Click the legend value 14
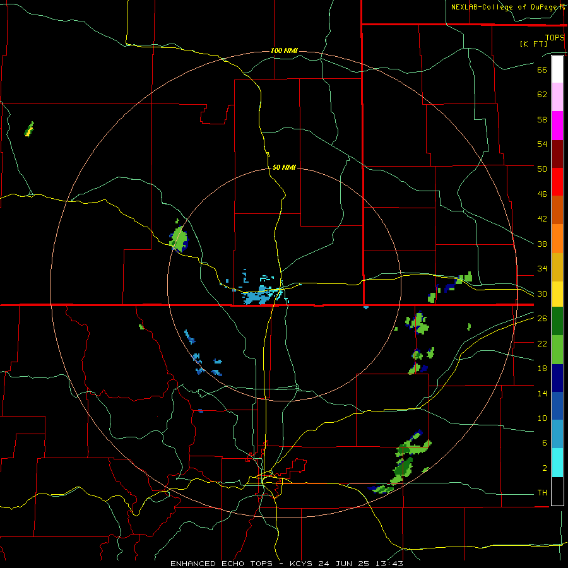Image resolution: width=568 pixels, height=568 pixels. (x=542, y=393)
